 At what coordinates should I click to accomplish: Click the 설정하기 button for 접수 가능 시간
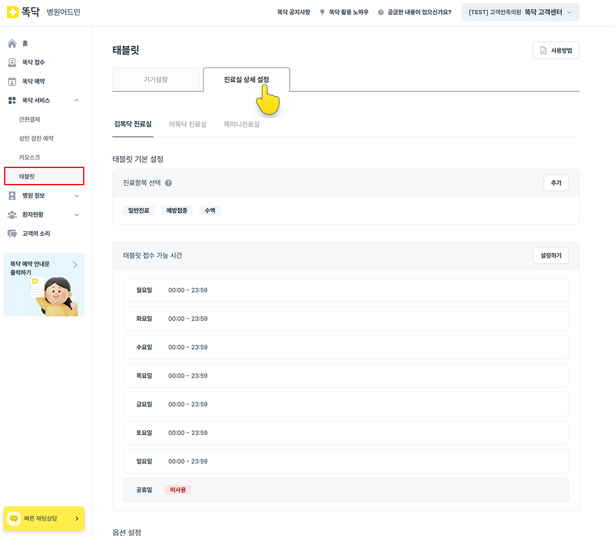(x=551, y=256)
